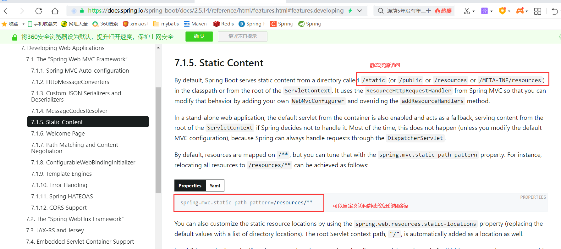Screen dimensions: 561x249
Task: Open the Spring bookmark with blue icon
Action: [x=252, y=24]
